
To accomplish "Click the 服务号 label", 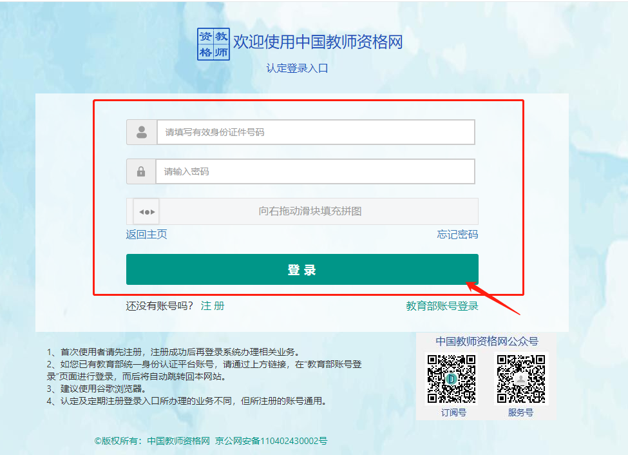I will [x=520, y=412].
